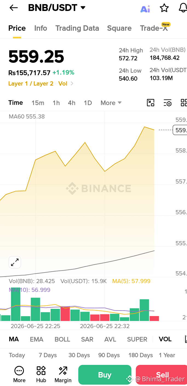Screen dimensions: 187x386
Task: Tap the back arrow icon
Action: [x=13, y=8]
